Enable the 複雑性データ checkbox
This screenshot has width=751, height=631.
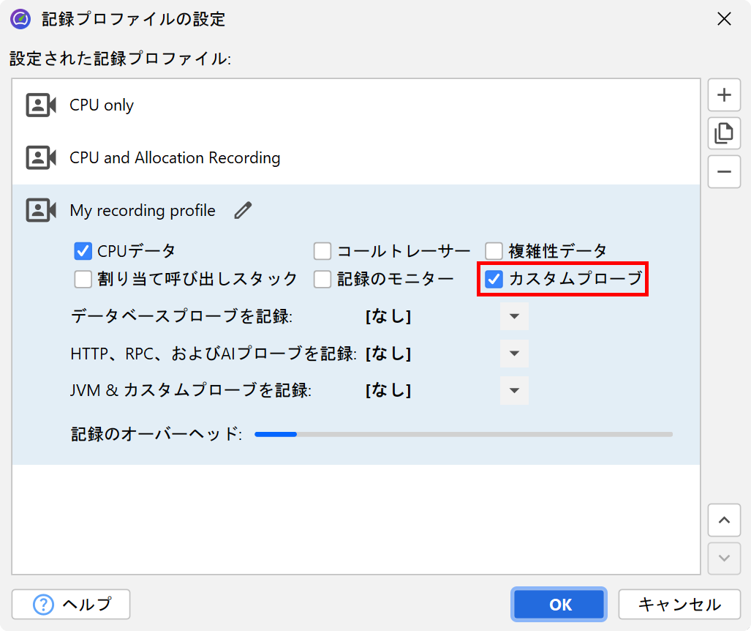click(x=494, y=252)
